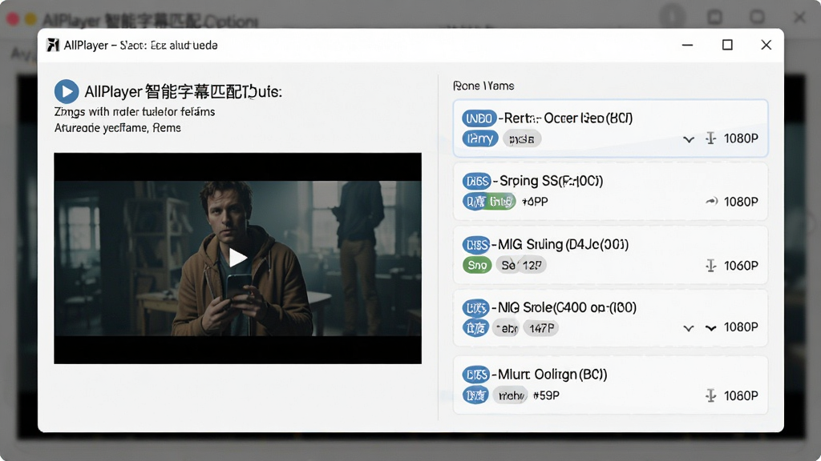Click the green Sng tag
The image size is (821, 461).
pos(477,265)
